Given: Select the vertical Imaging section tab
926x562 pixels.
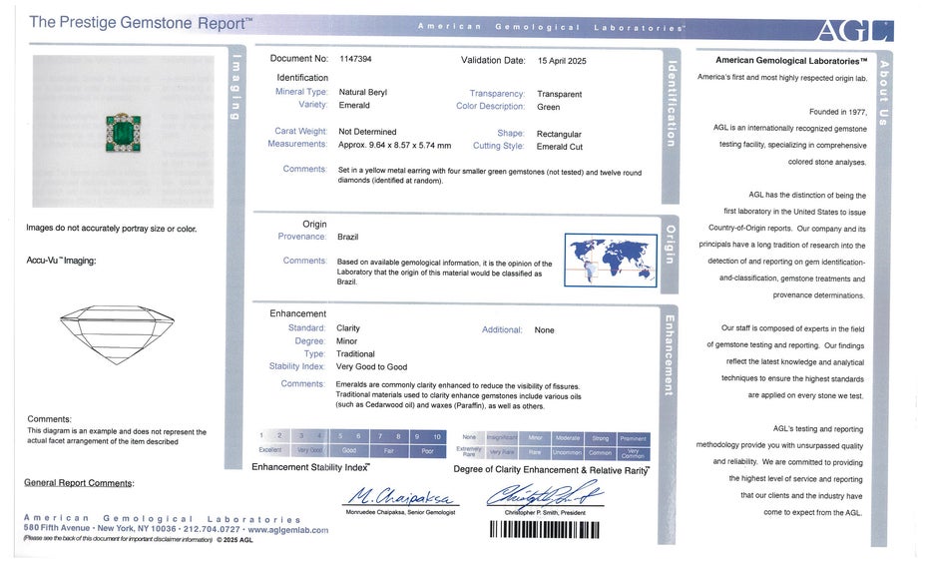Looking at the screenshot, I should point(236,90).
